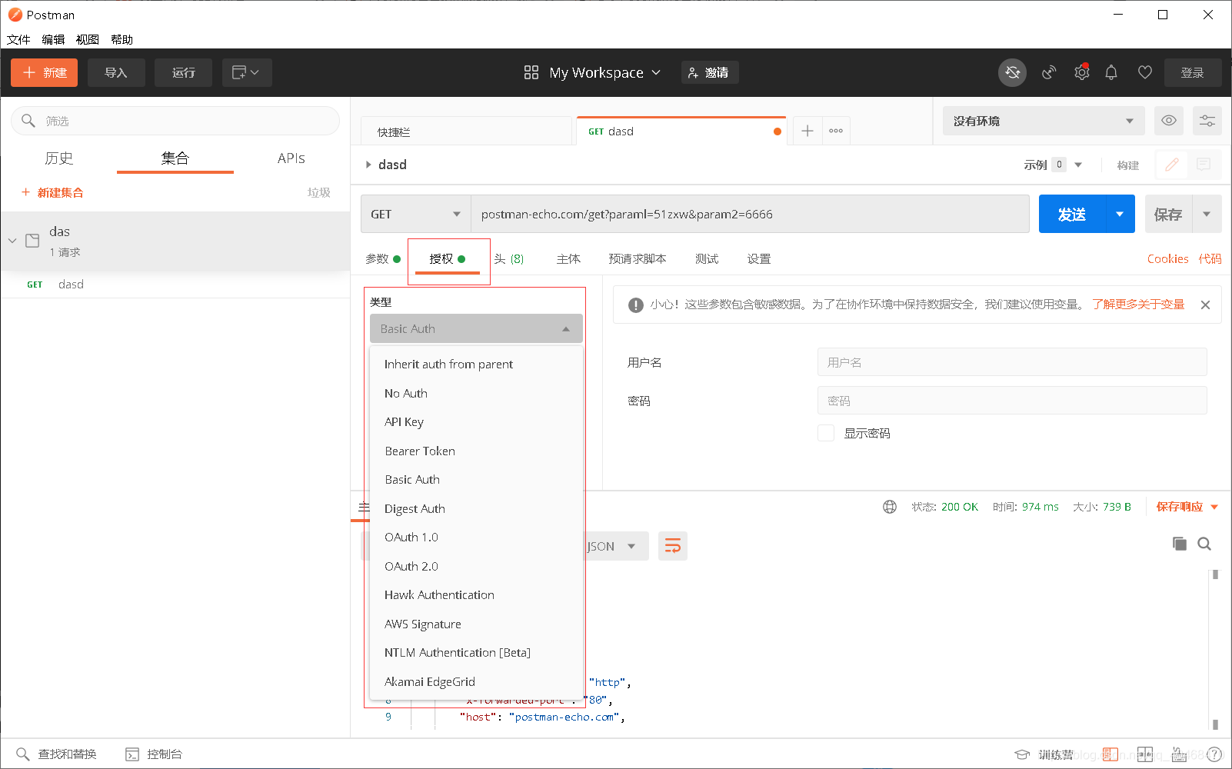Click the two-pane layout icon
This screenshot has width=1232, height=769.
(x=1145, y=754)
